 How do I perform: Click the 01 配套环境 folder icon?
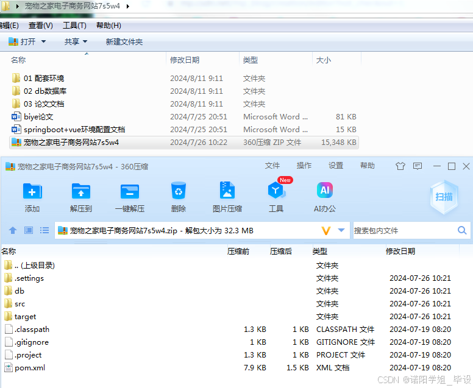[16, 78]
